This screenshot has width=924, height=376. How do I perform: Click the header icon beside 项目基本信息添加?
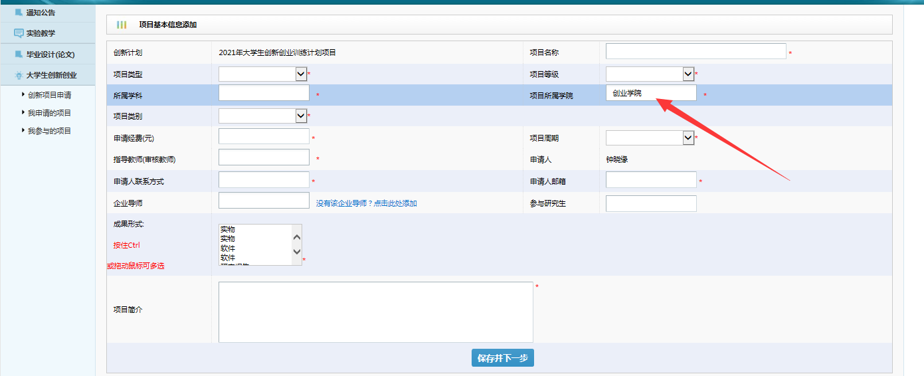pos(122,25)
